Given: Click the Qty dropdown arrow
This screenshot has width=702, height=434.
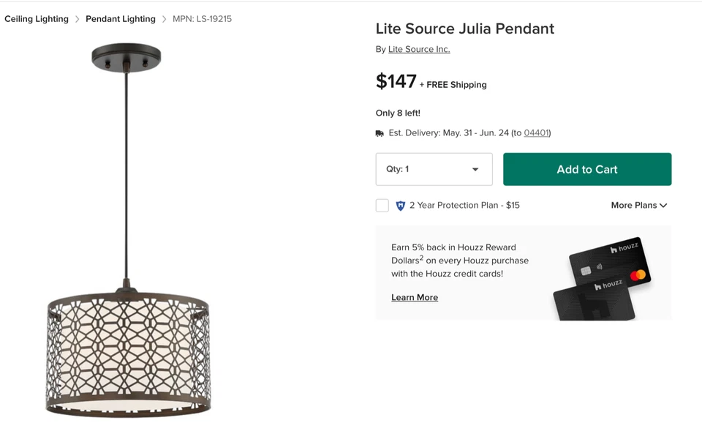Looking at the screenshot, I should pyautogui.click(x=475, y=170).
